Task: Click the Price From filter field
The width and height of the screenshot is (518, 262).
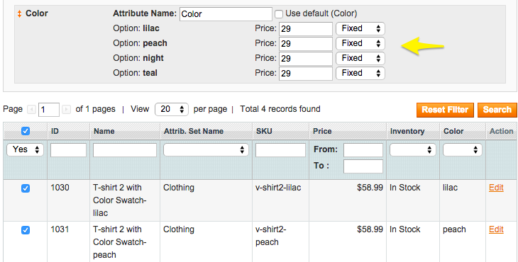Action: [363, 150]
